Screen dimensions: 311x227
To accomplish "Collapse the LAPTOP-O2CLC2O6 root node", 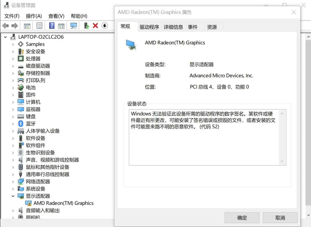I will click(x=6, y=37).
